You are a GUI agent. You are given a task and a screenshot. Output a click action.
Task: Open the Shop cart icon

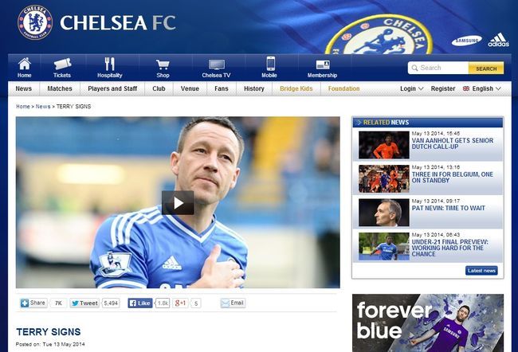(163, 65)
